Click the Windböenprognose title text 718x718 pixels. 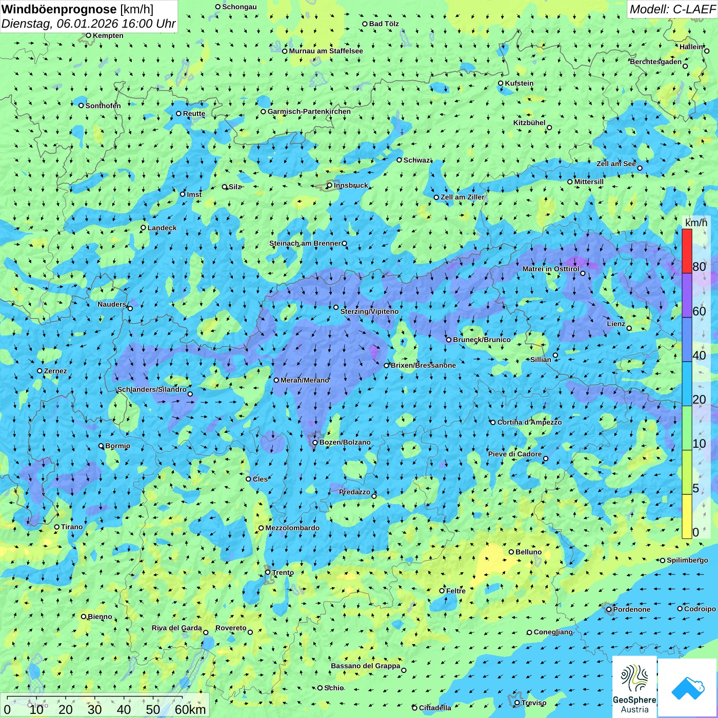(59, 9)
